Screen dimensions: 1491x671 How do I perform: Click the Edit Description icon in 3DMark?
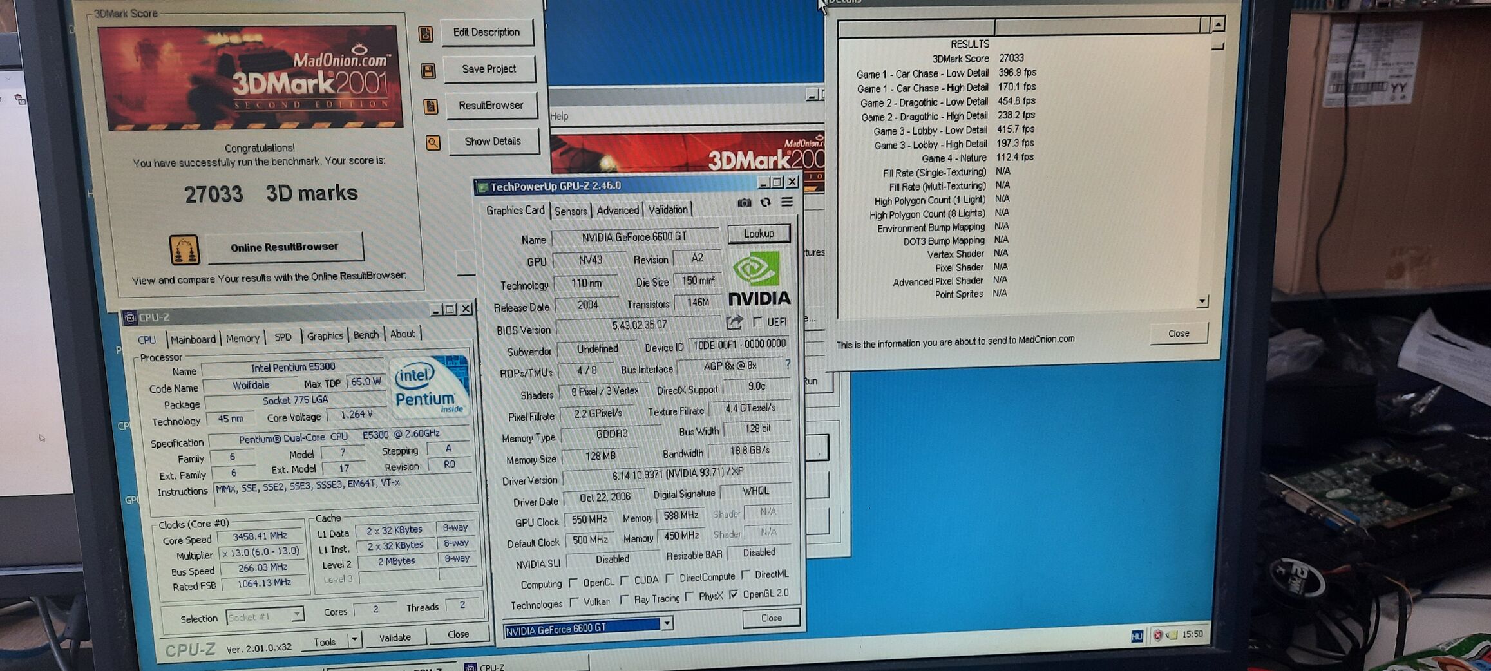[426, 33]
